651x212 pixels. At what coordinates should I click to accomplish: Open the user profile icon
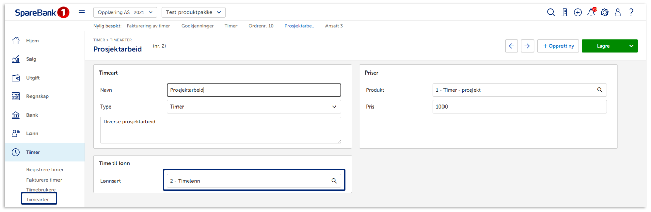618,13
